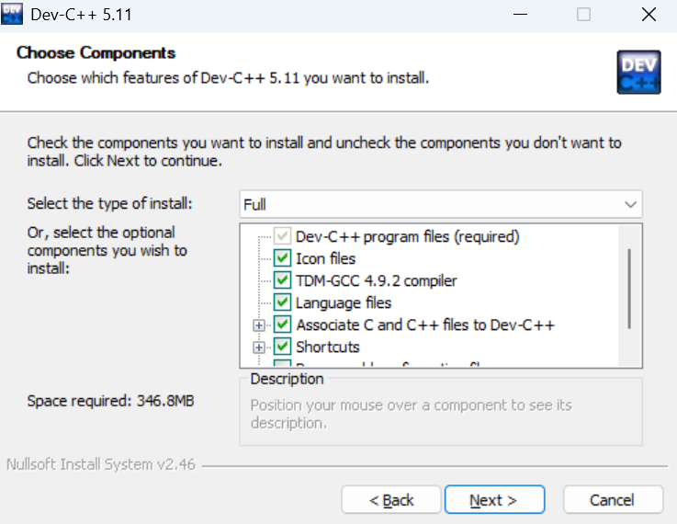Click the components list scrollbar thumb
The height and width of the screenshot is (524, 677).
click(x=629, y=289)
